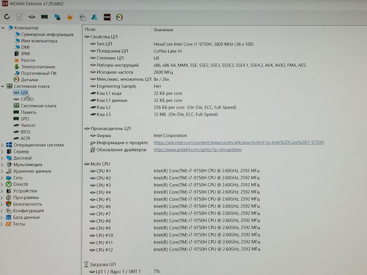The image size is (367, 275).
Task: Expand the Хранение данных node
Action: point(2,171)
